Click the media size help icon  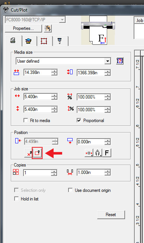(120, 61)
